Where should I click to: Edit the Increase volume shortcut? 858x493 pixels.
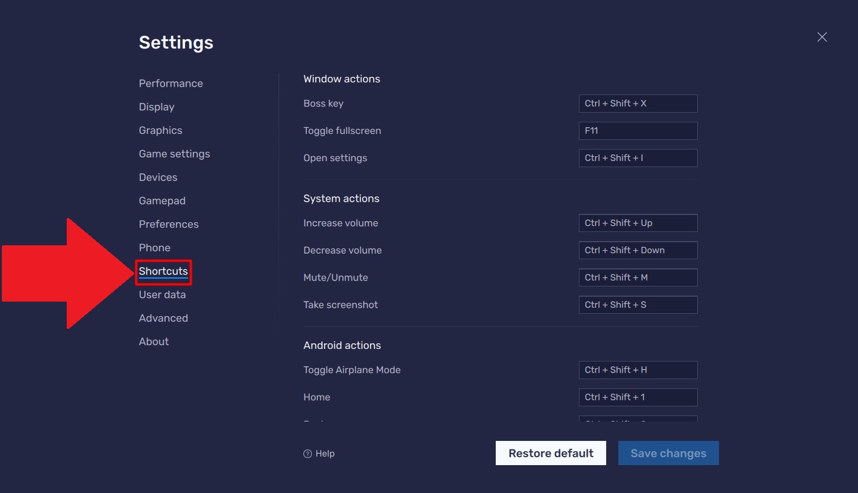[x=638, y=222]
